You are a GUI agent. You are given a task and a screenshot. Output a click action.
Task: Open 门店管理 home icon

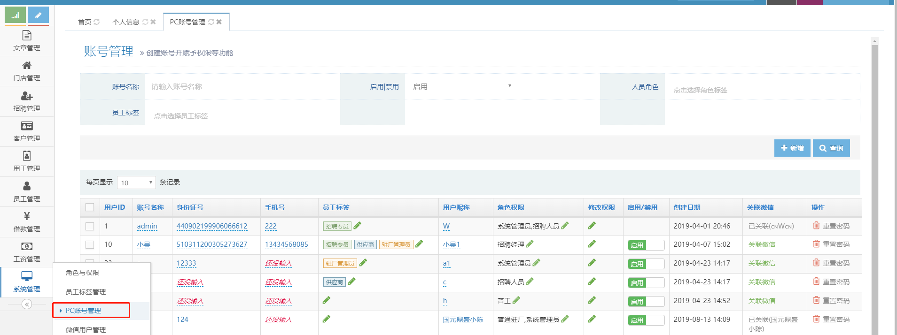click(x=27, y=66)
